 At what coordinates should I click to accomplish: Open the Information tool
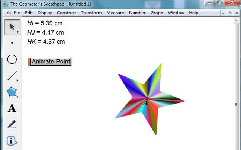[12, 141]
